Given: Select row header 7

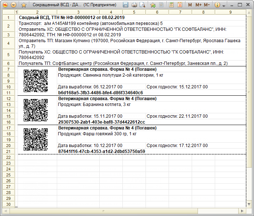Looking at the screenshot, I should [8, 69].
